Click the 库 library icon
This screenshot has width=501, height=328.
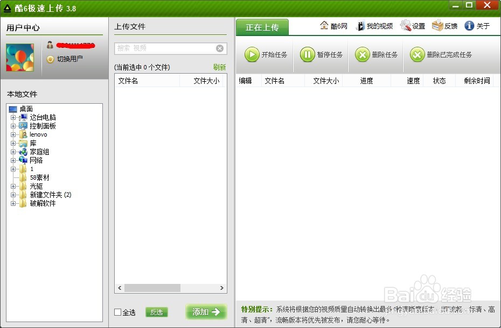point(23,143)
